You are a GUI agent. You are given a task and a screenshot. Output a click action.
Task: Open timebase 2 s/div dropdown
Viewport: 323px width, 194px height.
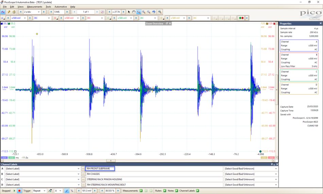(x=38, y=12)
